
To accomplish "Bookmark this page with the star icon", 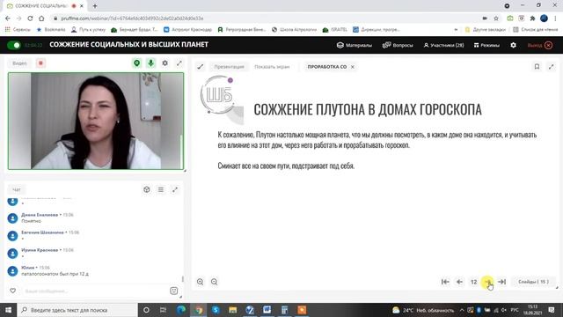I will pos(496,18).
